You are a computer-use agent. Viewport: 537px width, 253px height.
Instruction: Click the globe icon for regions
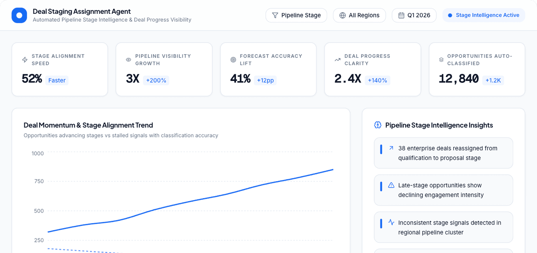(342, 15)
